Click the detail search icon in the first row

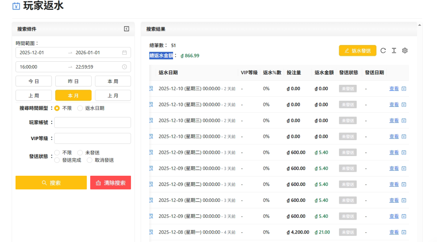[151, 89]
